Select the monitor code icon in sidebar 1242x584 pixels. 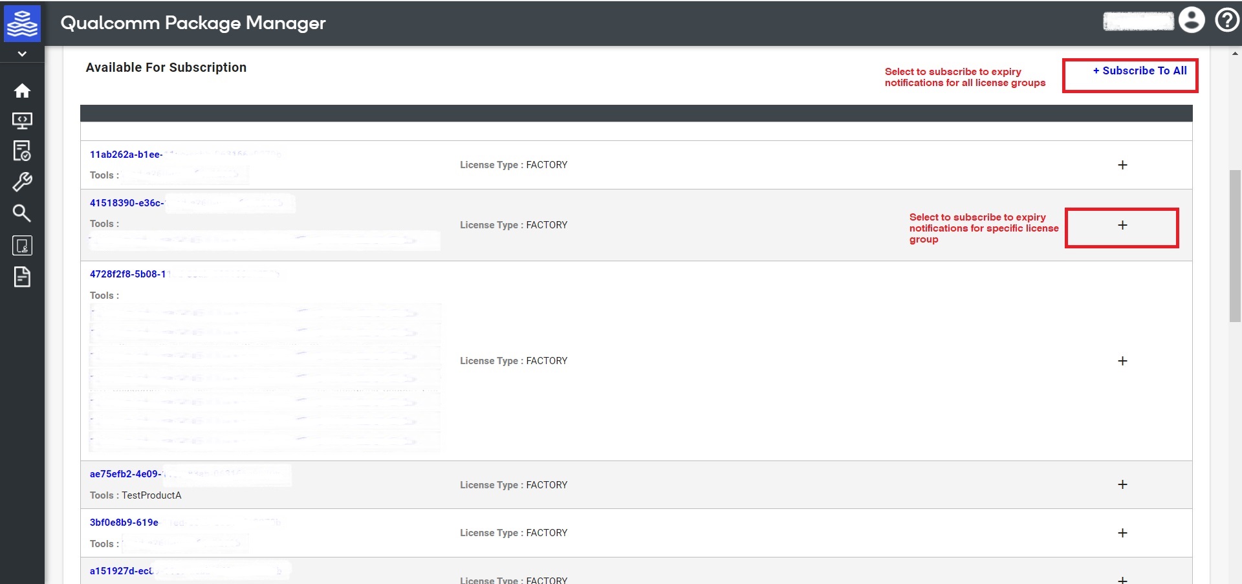point(23,120)
